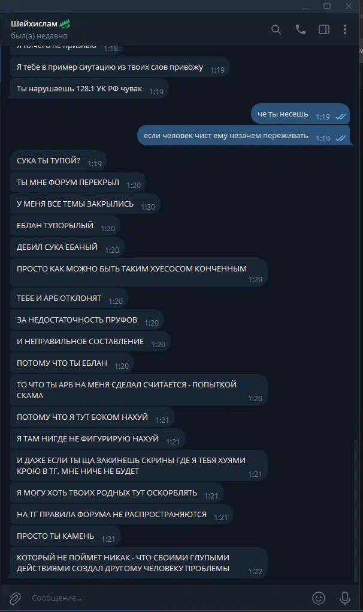Open the three-dot chat options menu
Screen dimensions: 363x612
coord(345,29)
